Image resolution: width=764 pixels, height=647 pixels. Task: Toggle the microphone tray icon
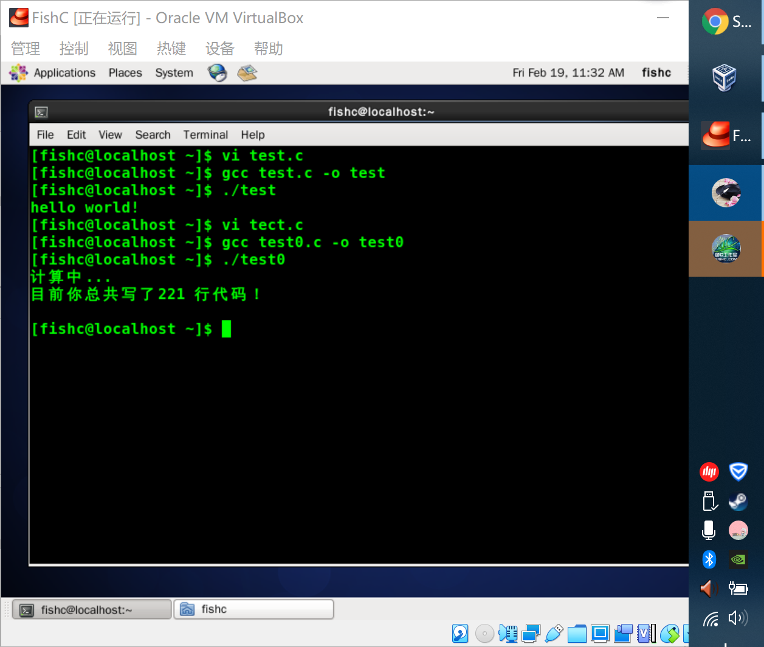tap(709, 530)
